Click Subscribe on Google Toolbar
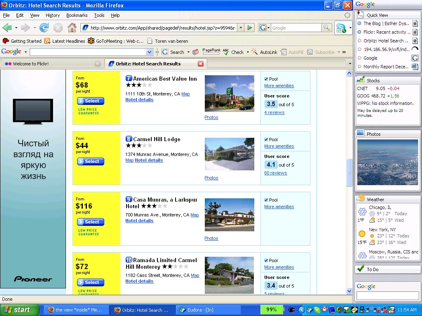 [x=321, y=52]
